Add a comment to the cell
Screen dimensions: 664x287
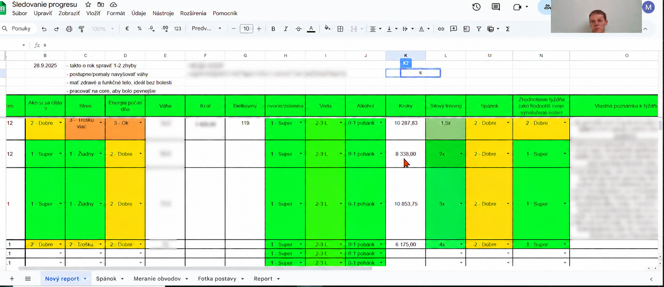point(453,29)
